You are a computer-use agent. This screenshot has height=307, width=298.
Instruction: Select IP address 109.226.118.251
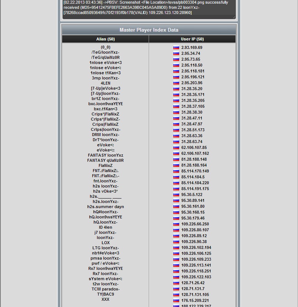[196, 271]
